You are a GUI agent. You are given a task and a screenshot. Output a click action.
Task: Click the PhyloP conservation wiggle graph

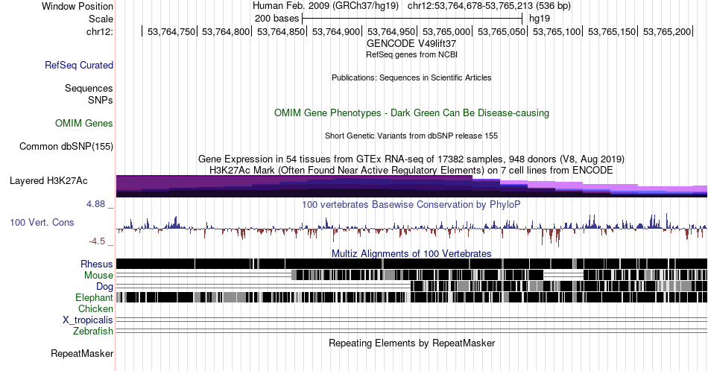coord(411,229)
